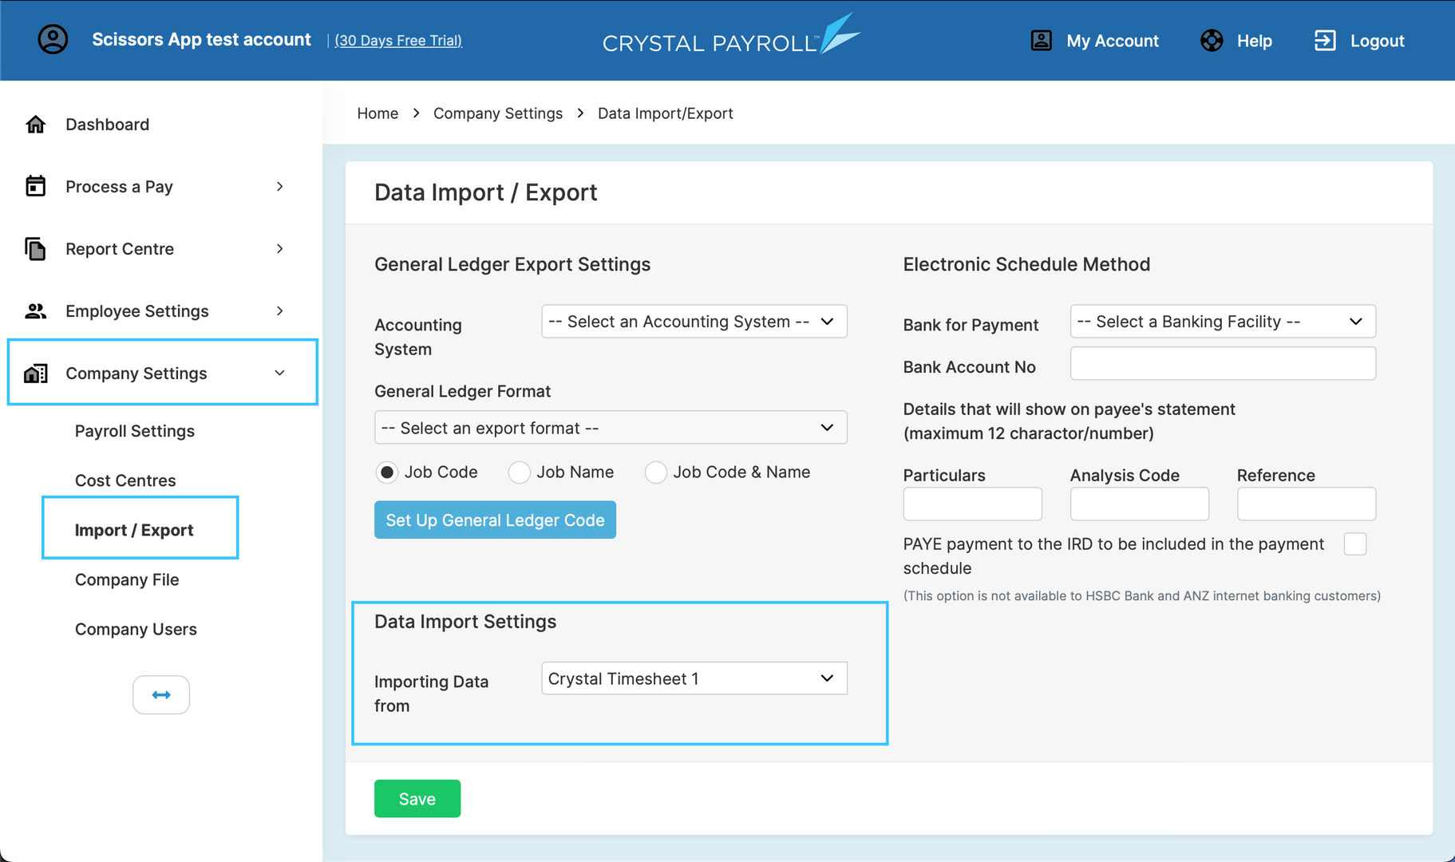This screenshot has width=1455, height=862.
Task: Click the user profile avatar icon
Action: pos(53,39)
